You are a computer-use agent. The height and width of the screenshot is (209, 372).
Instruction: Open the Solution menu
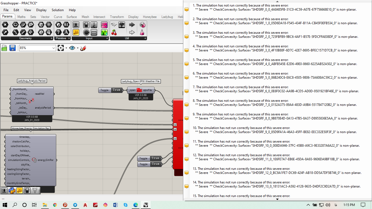point(58,10)
